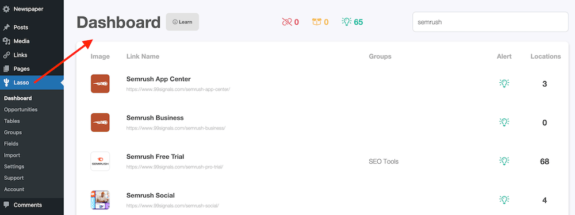This screenshot has height=215, width=575.
Task: Open the Semrush Social link
Action: (x=150, y=195)
